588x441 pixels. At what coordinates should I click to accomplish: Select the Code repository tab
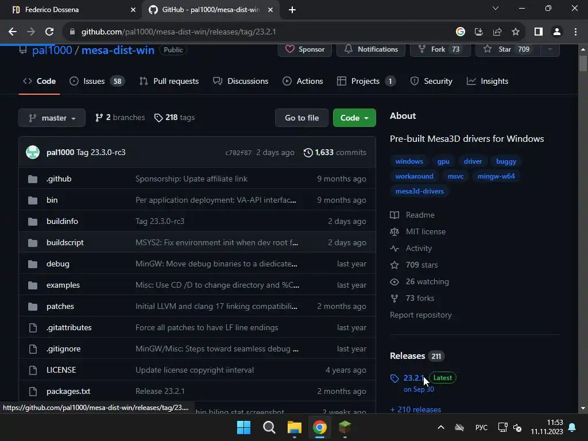pyautogui.click(x=40, y=81)
